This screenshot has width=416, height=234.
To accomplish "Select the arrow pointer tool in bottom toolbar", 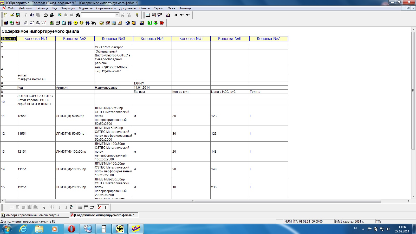I will [44, 207].
